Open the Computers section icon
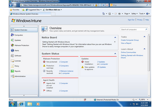 (12, 35)
